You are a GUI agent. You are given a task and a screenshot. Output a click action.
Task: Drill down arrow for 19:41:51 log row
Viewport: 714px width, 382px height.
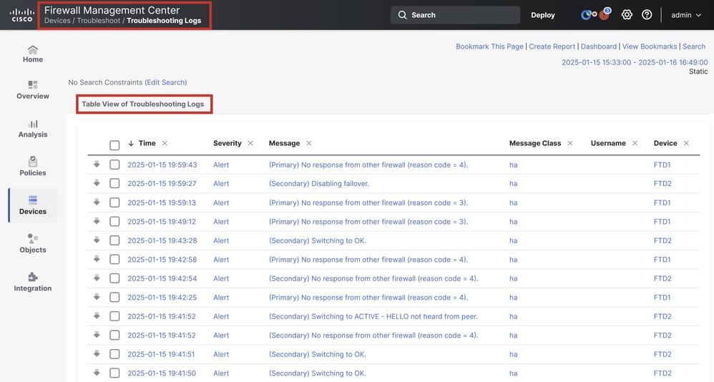(x=97, y=354)
